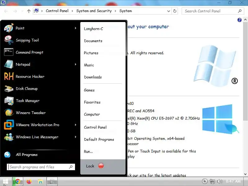Click the Back navigation arrow
Viewport: 248px width, 186px height.
[x=6, y=11]
